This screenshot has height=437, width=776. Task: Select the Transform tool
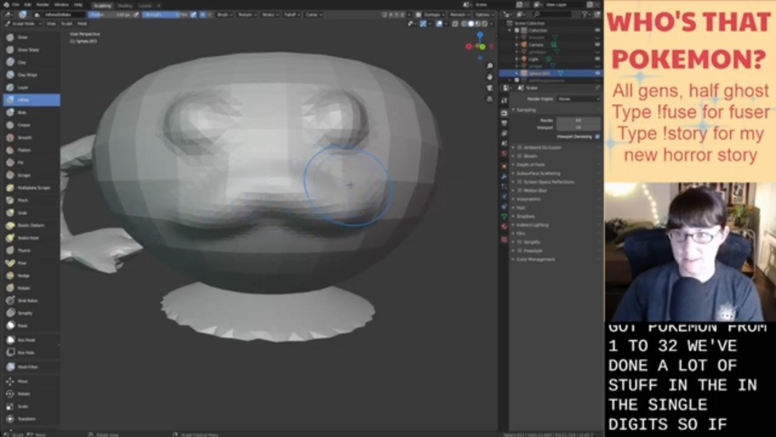pos(30,419)
